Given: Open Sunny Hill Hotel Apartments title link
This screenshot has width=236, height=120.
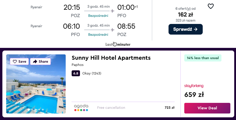Looking at the screenshot, I should [x=111, y=58].
